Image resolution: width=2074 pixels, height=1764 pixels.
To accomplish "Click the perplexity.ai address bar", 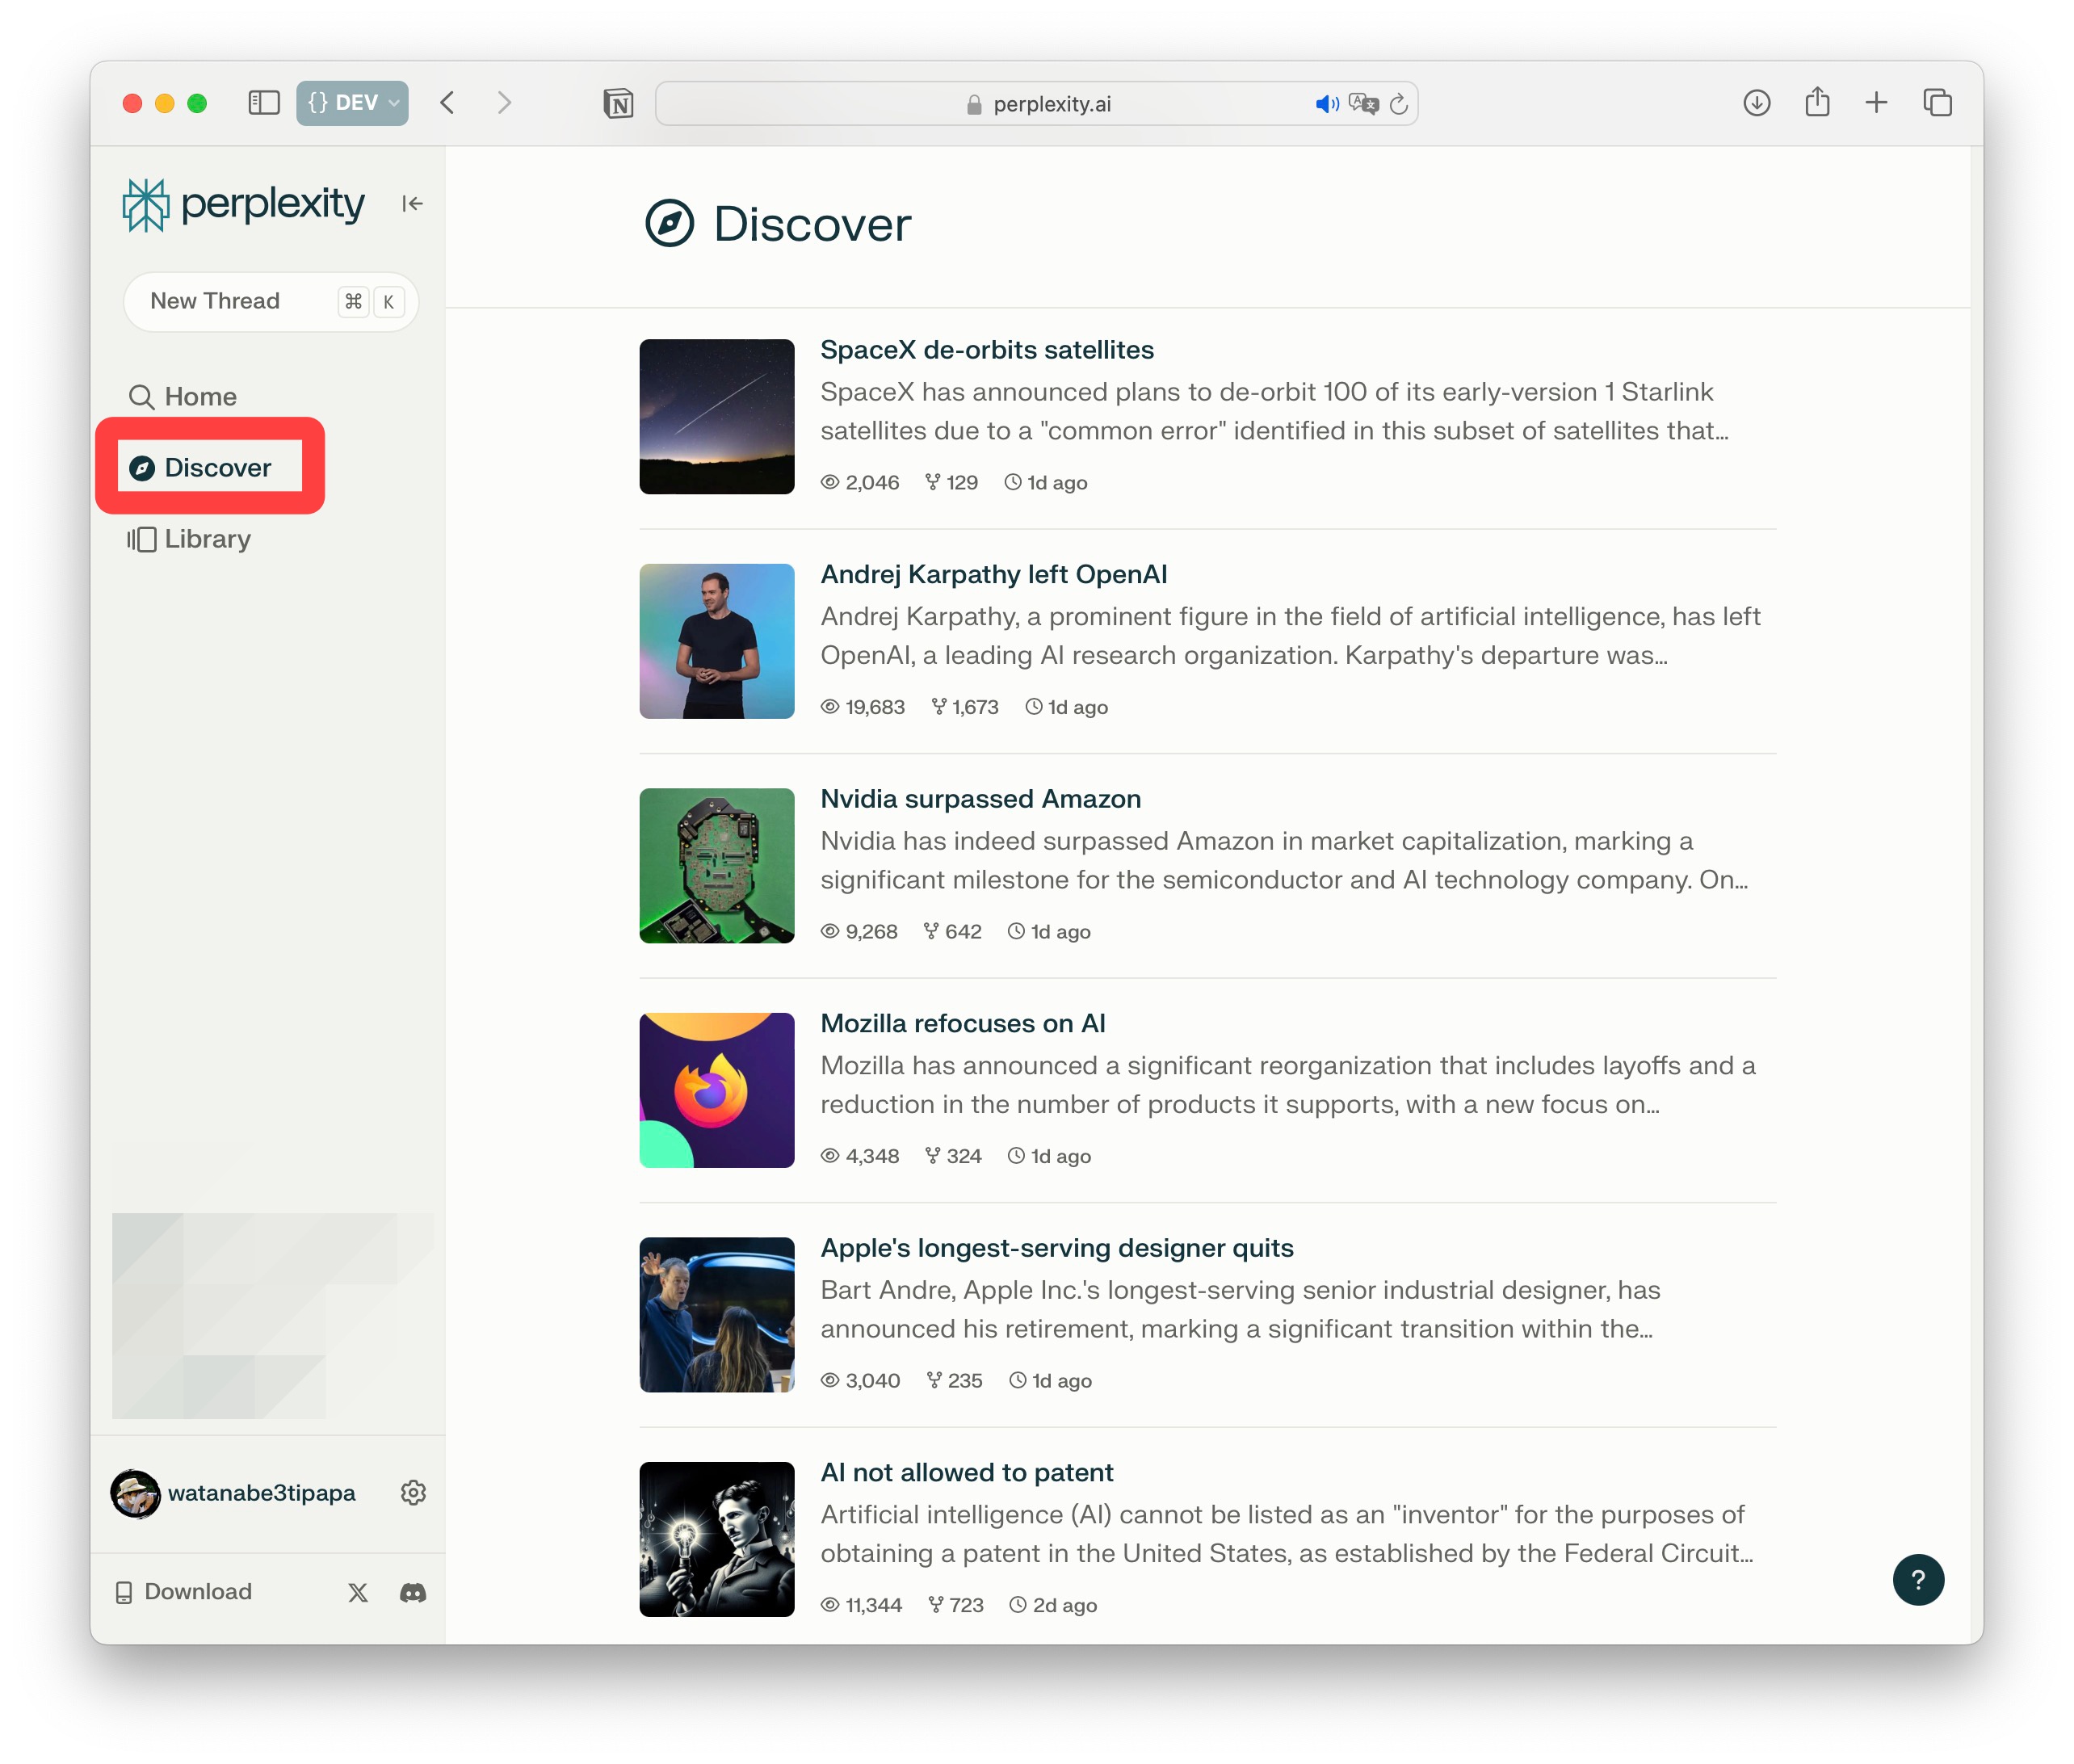I will pos(1036,103).
